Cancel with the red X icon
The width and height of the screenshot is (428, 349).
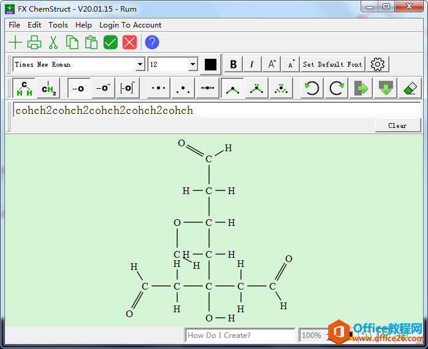(129, 42)
